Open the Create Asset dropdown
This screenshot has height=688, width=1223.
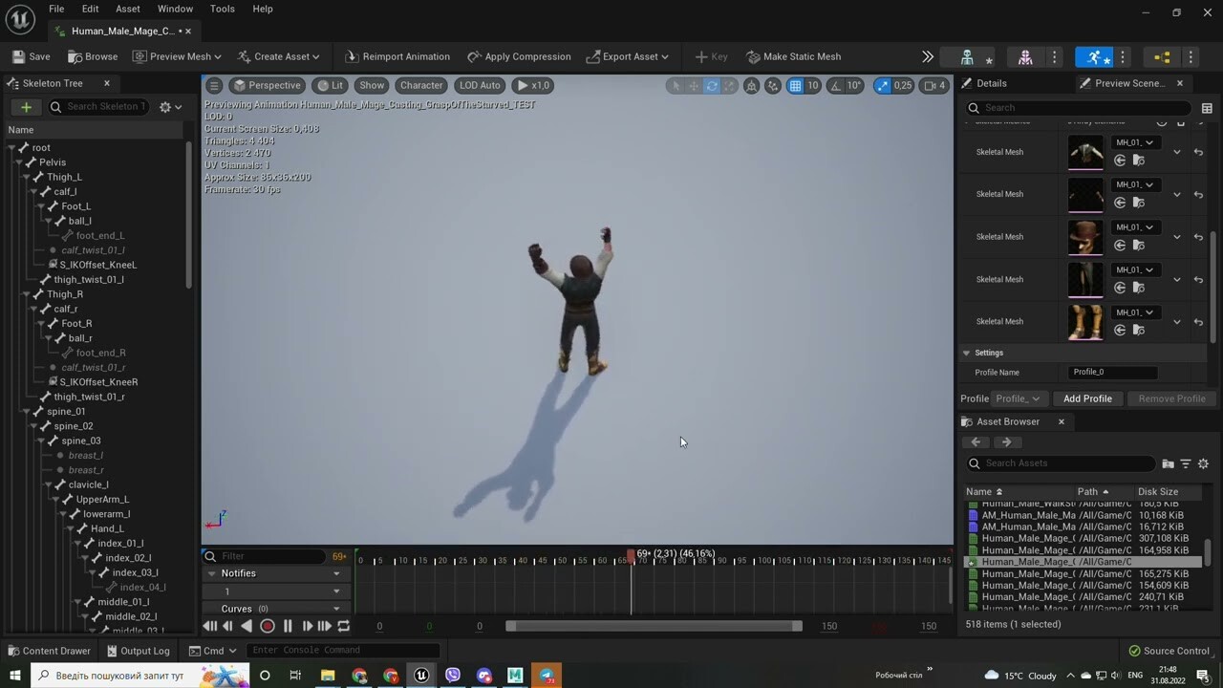click(x=279, y=56)
